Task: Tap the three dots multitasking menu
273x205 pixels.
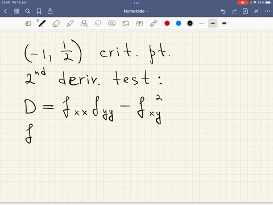Action: coord(136,3)
